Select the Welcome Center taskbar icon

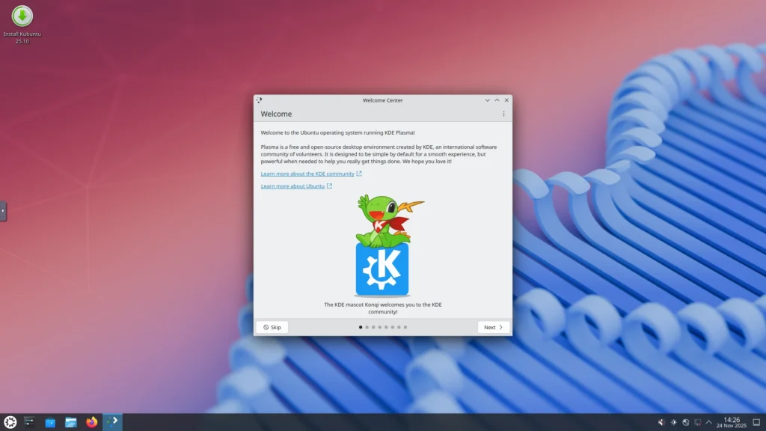click(112, 421)
